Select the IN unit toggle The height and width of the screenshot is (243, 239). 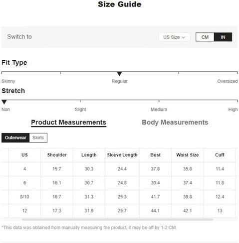pos(223,37)
